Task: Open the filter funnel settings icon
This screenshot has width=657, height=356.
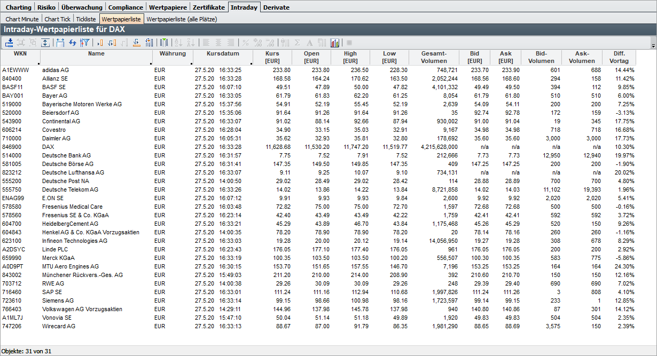Action: click(x=84, y=43)
